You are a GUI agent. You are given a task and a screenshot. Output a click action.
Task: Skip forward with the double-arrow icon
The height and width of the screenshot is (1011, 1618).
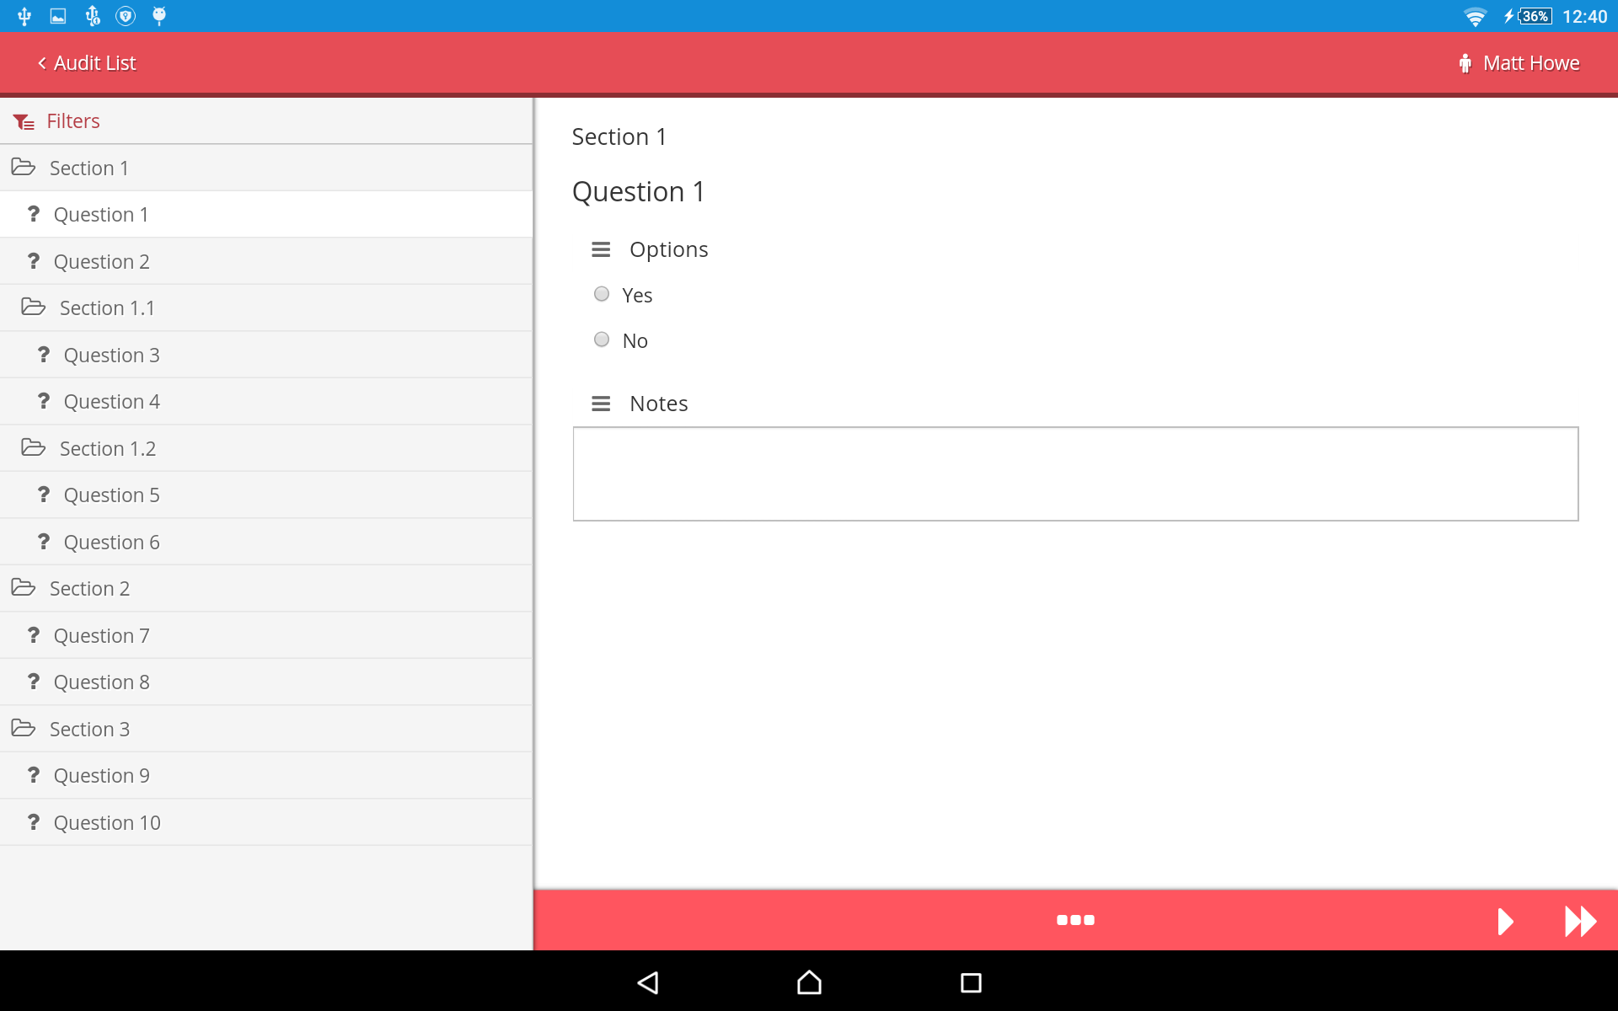pos(1580,921)
